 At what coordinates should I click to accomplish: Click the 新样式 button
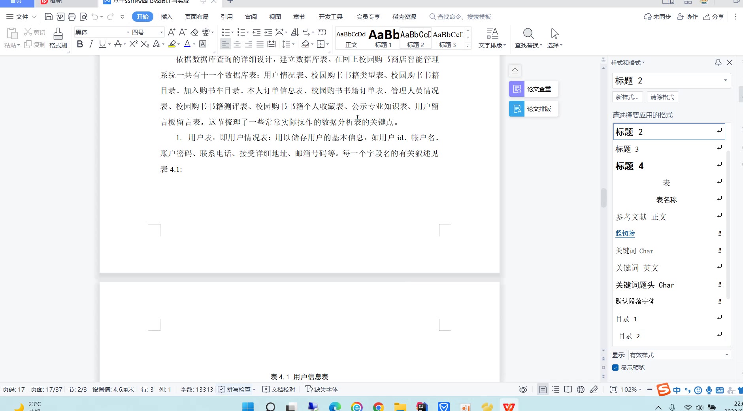click(x=627, y=97)
